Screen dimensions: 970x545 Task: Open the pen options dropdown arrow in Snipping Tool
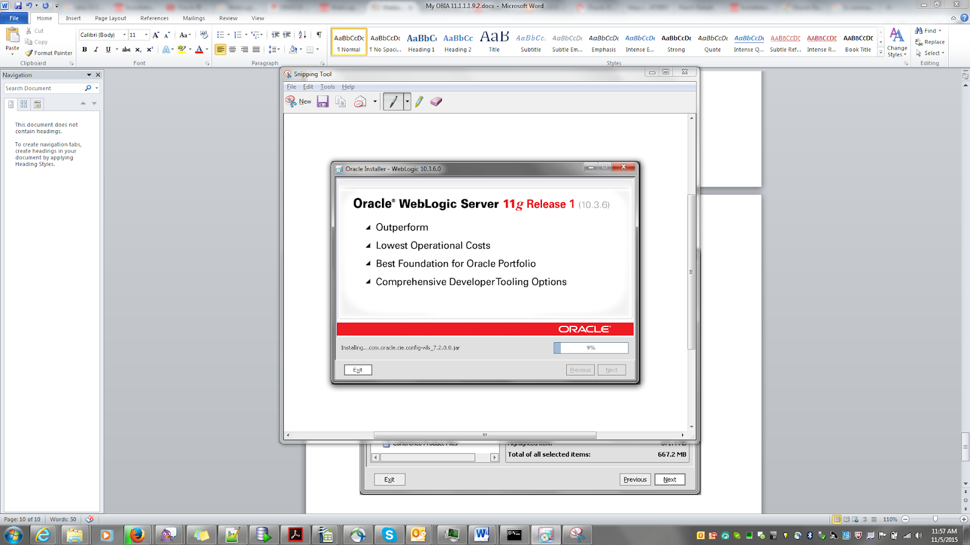(407, 102)
